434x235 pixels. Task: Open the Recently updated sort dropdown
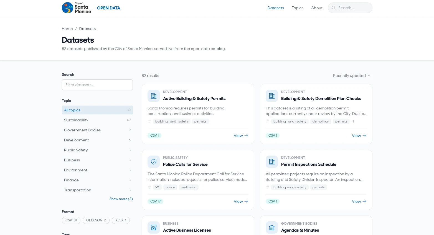click(x=352, y=76)
